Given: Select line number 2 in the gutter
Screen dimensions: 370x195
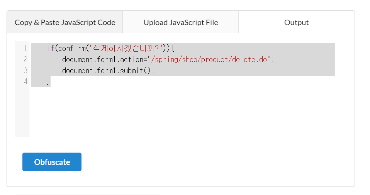Looking at the screenshot, I should click(x=25, y=59).
